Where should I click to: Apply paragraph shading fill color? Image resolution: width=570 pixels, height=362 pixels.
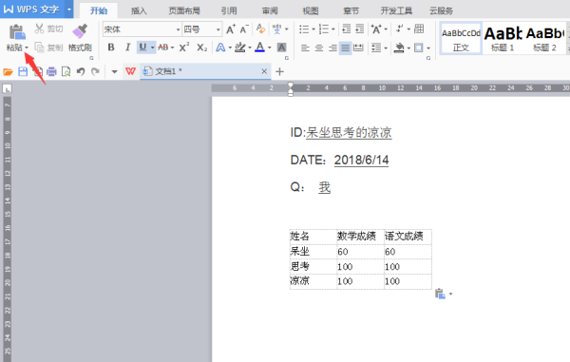tap(399, 48)
